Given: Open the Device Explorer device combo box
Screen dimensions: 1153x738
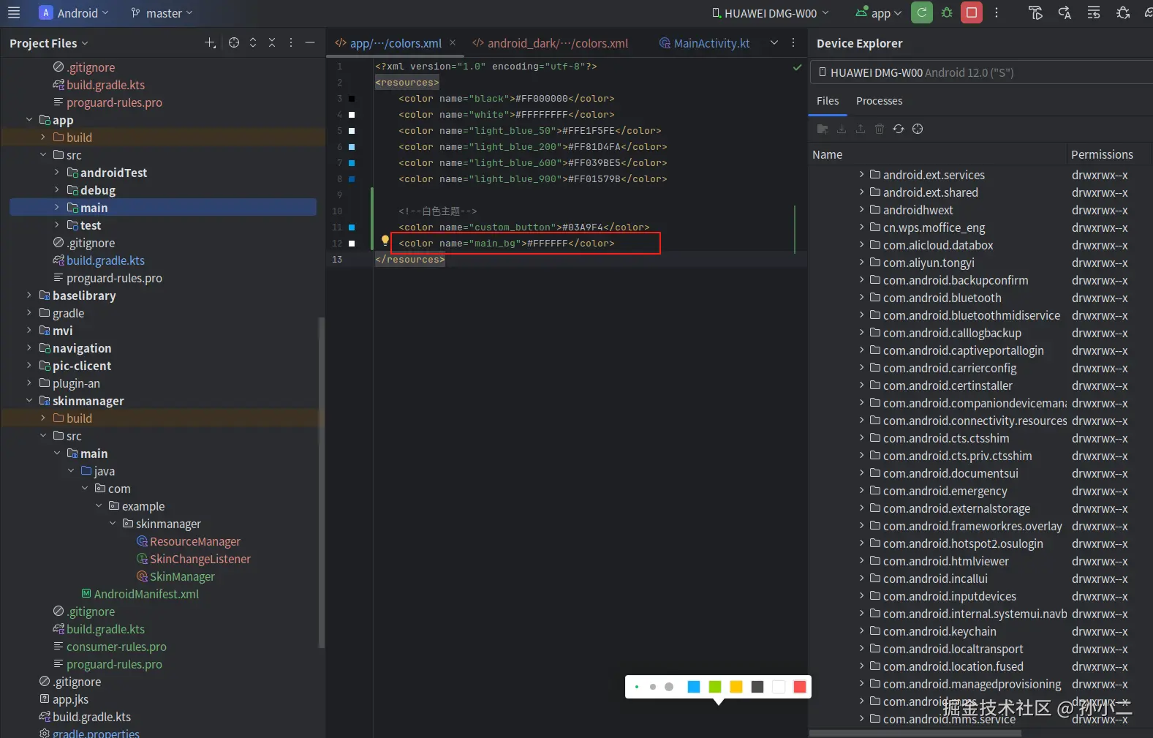Looking at the screenshot, I should (981, 72).
